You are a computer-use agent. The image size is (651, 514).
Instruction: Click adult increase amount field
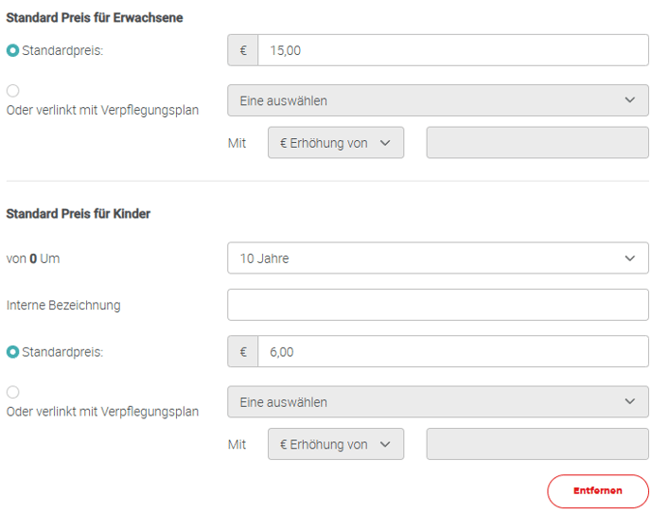(x=537, y=143)
